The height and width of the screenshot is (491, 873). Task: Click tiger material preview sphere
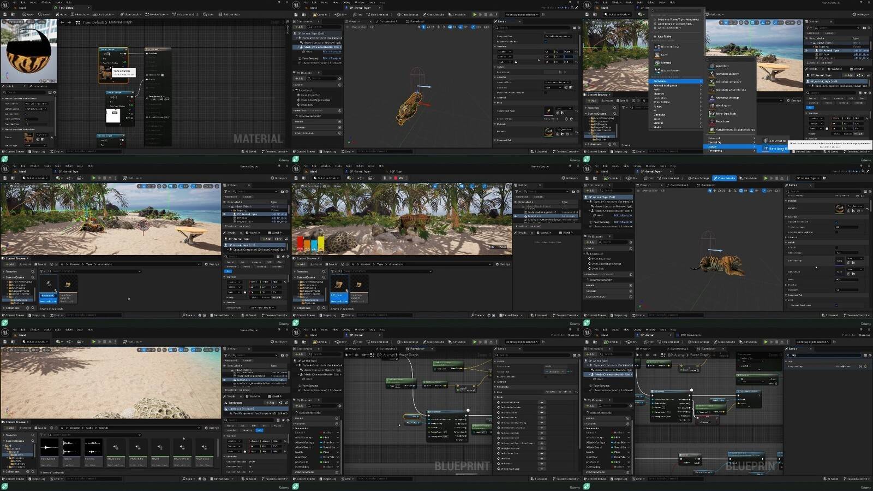(28, 52)
